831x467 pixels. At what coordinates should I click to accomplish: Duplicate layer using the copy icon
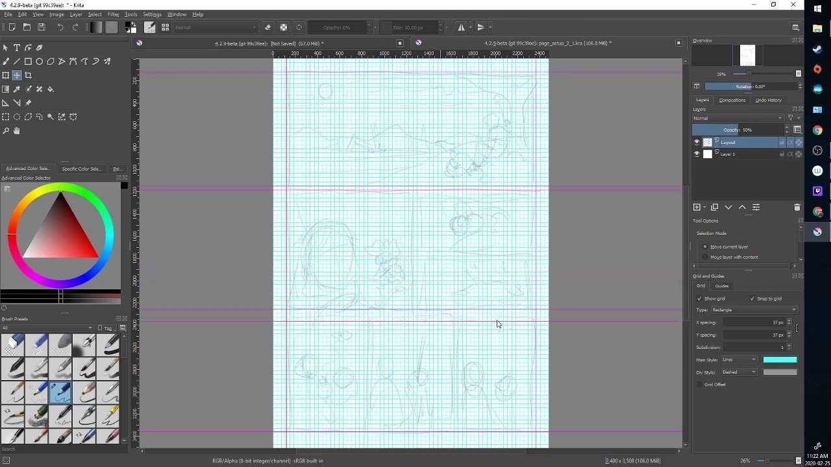coord(715,208)
